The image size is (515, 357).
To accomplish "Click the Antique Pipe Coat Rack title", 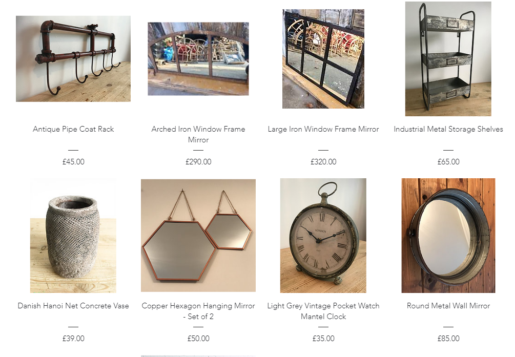I will tap(73, 129).
